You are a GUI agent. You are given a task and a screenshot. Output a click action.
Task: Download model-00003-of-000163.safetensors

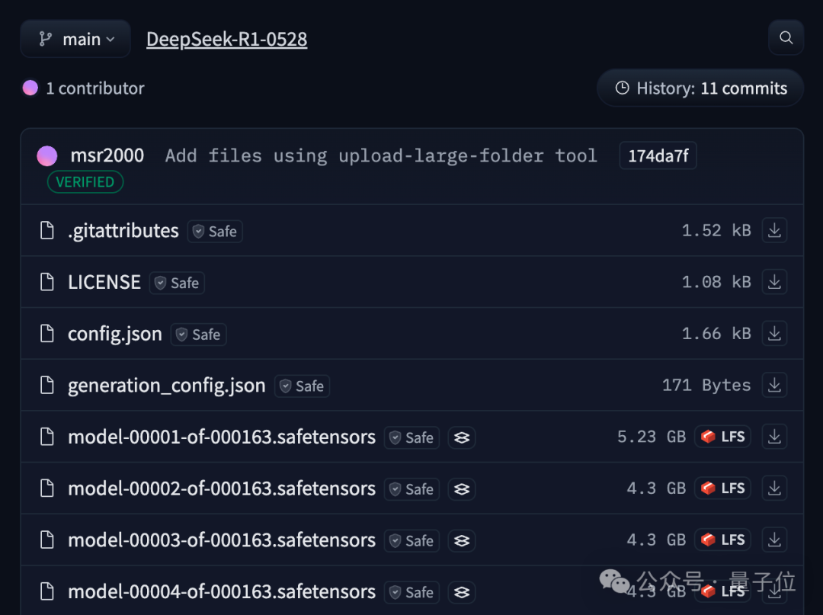774,539
